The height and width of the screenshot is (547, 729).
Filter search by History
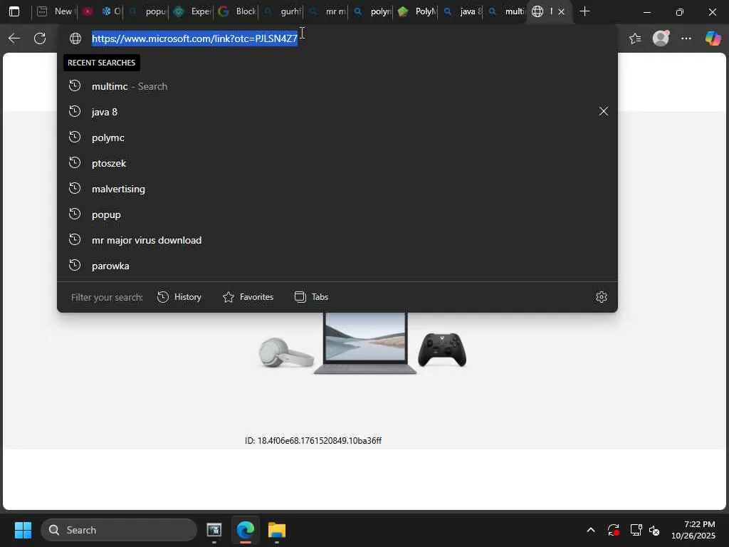tap(179, 297)
